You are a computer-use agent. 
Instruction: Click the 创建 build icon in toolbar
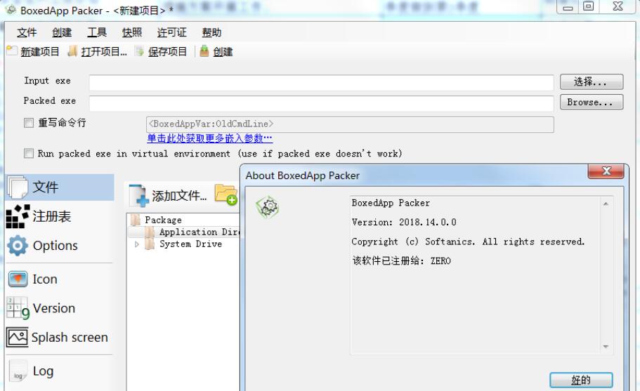pyautogui.click(x=204, y=51)
